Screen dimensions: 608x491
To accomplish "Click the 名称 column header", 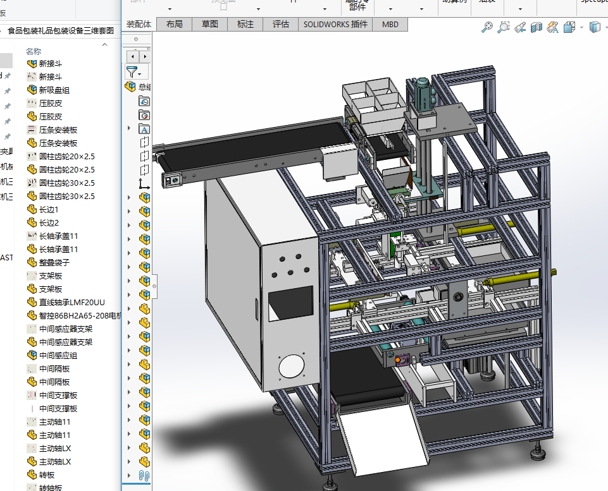I will coord(34,51).
